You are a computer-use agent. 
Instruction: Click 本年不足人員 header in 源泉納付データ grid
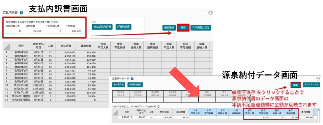(195, 112)
